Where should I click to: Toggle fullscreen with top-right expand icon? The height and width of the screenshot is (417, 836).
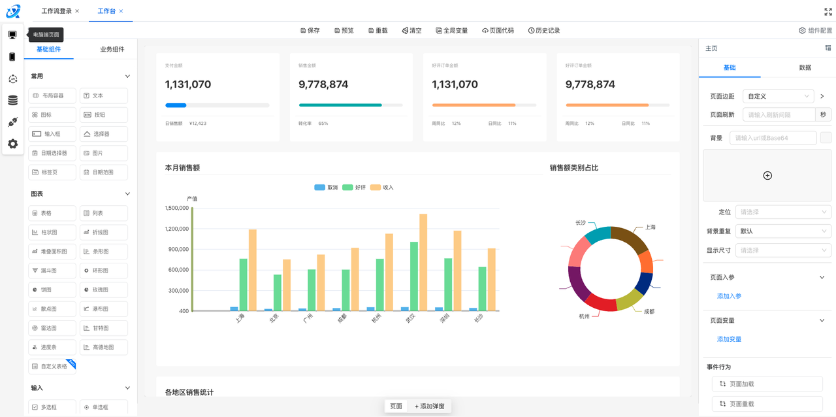pos(828,11)
